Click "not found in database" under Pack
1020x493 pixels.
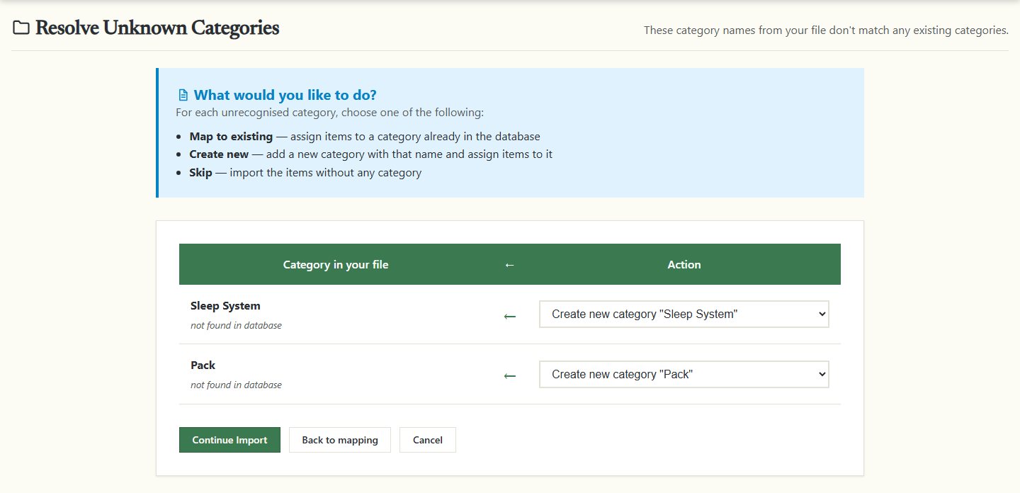click(x=236, y=385)
